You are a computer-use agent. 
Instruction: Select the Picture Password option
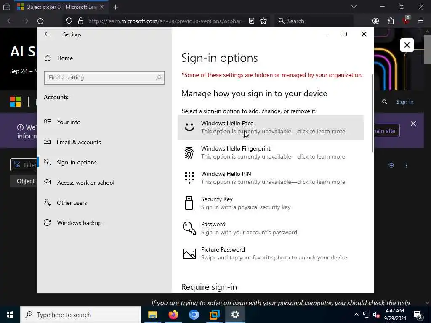[271, 254]
